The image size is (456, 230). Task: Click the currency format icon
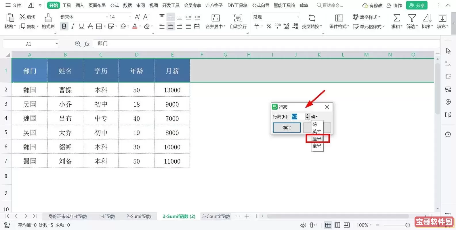click(257, 26)
